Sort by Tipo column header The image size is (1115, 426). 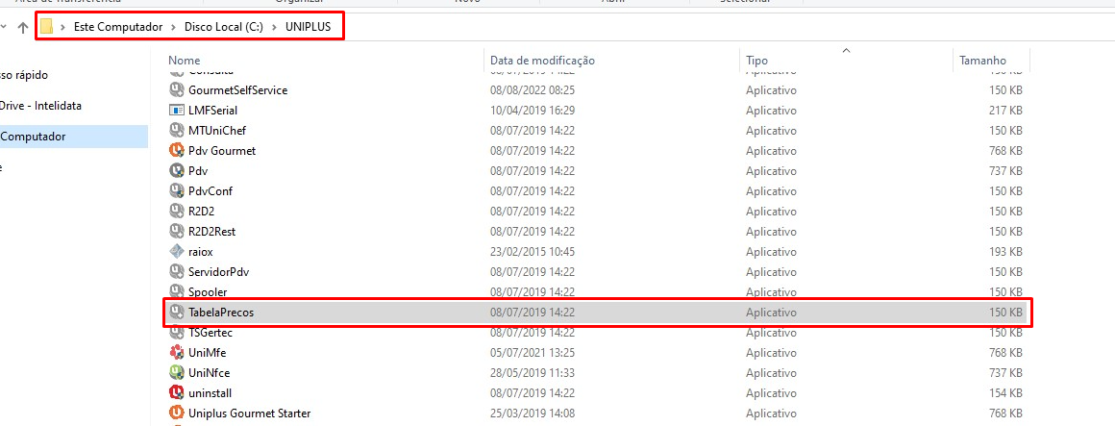[x=756, y=61]
